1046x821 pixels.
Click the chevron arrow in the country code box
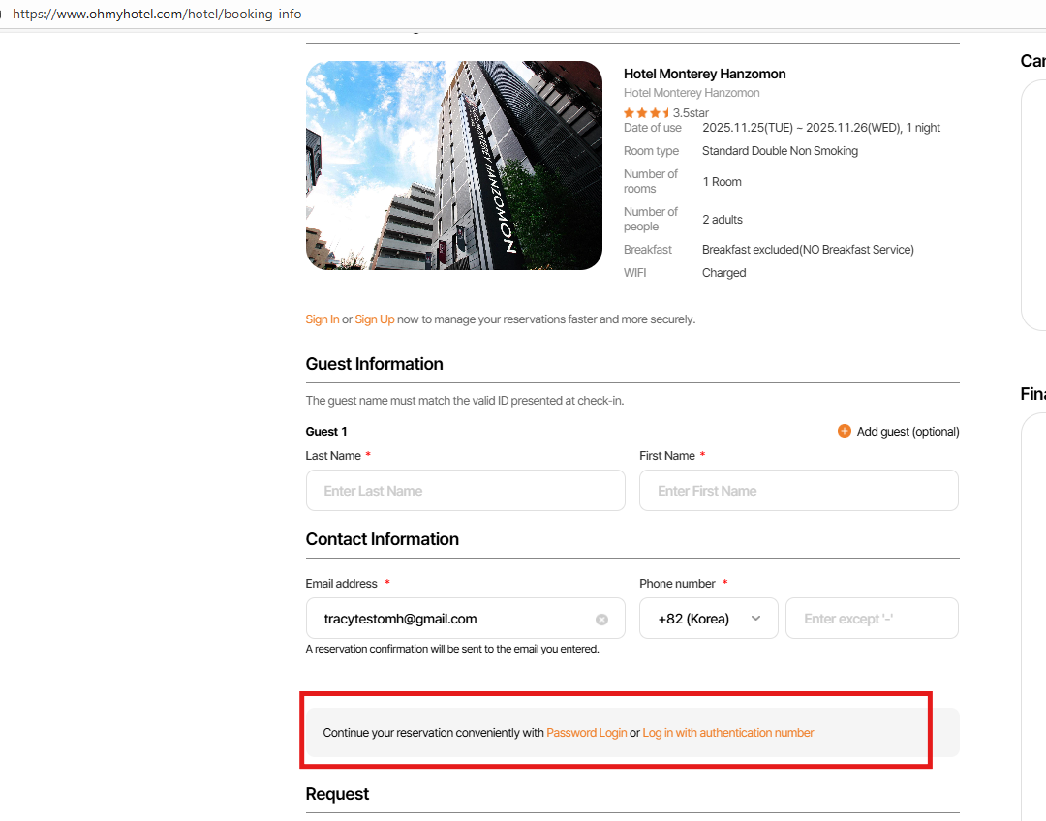pyautogui.click(x=756, y=619)
